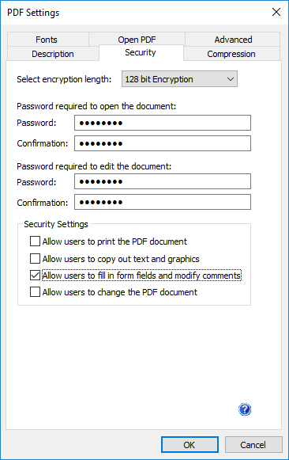Click OK to confirm settings
This screenshot has height=460, width=289.
[x=190, y=444]
